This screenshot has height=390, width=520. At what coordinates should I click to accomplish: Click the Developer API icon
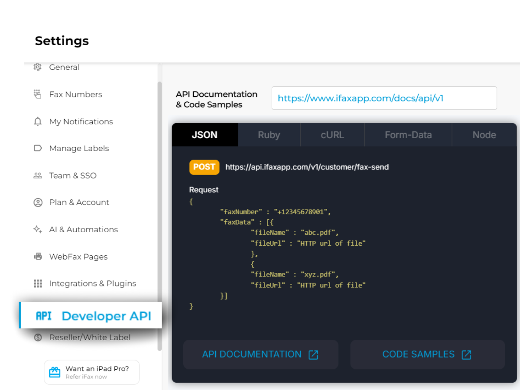[x=43, y=316]
